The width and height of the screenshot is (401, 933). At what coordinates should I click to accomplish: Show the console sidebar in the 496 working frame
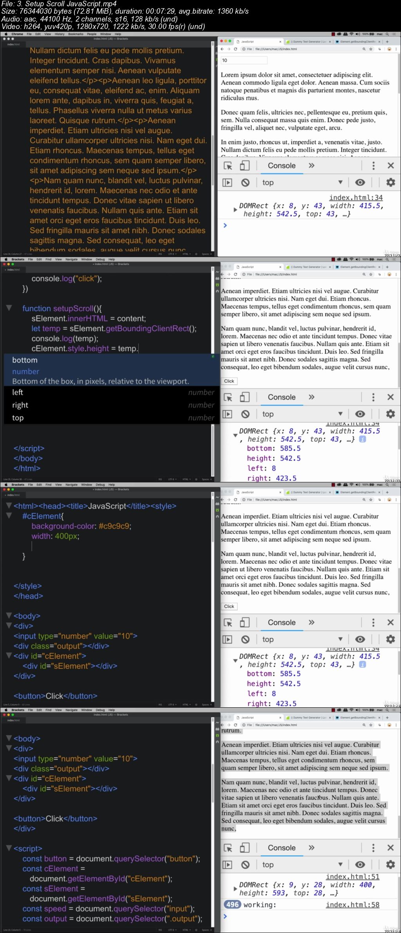click(x=227, y=865)
